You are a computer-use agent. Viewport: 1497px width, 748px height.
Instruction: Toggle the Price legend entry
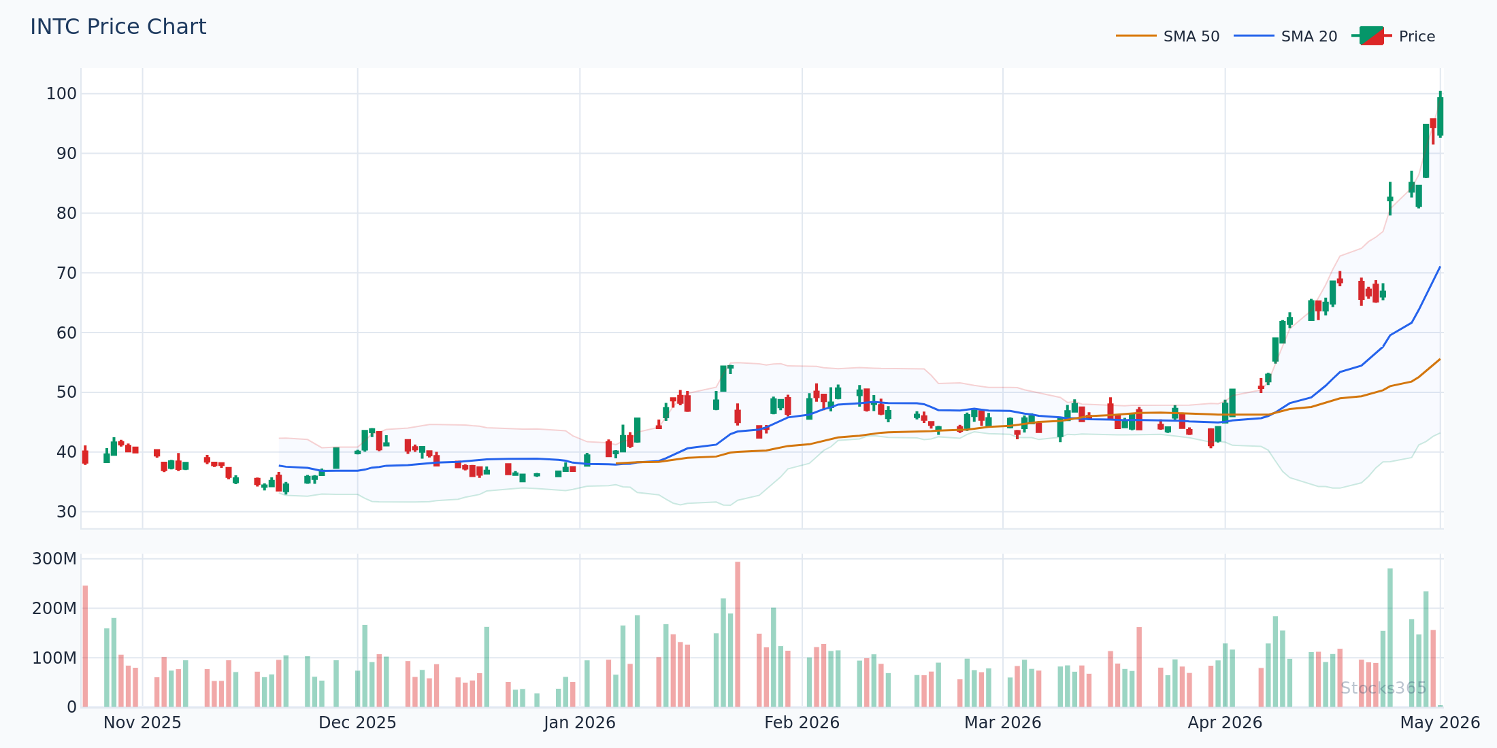(x=1394, y=37)
